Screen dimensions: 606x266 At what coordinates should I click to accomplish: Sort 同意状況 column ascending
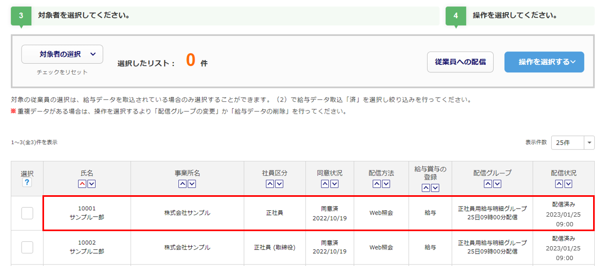pos(326,184)
